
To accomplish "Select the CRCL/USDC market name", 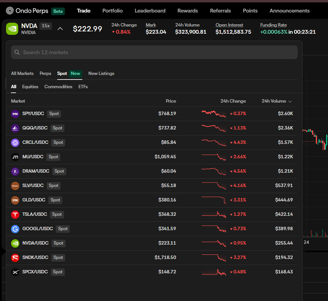I will 35,143.
